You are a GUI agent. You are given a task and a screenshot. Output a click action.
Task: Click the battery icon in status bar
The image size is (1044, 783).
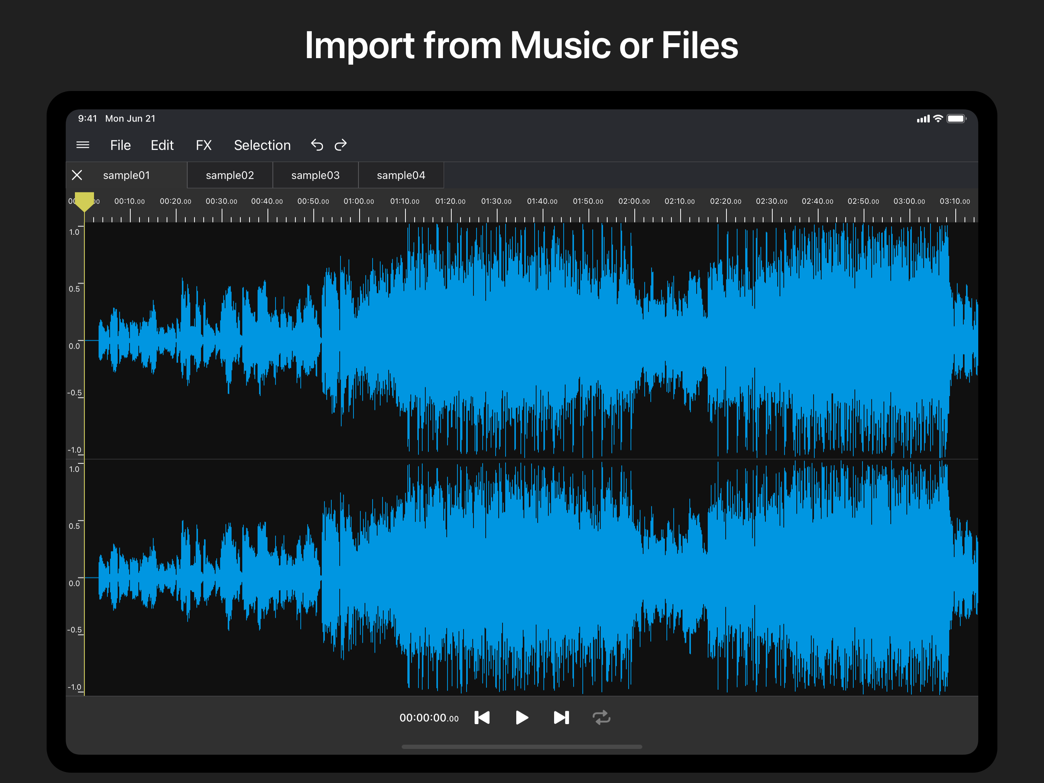coord(956,119)
